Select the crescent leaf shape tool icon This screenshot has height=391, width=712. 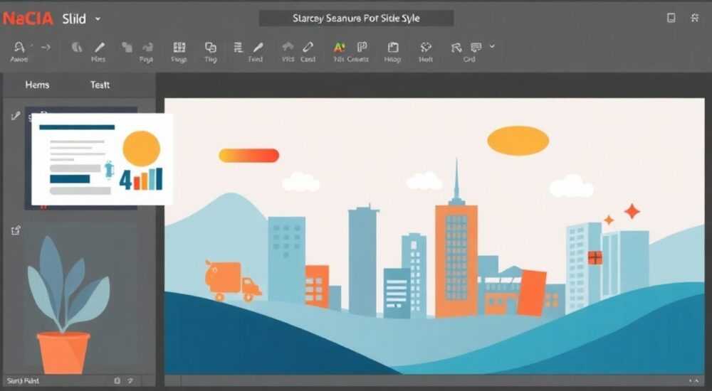(x=77, y=47)
